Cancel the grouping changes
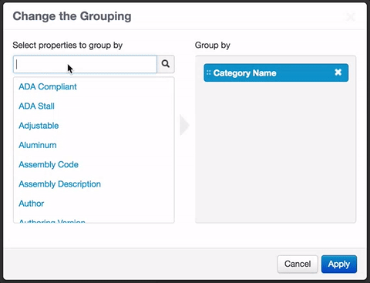Image resolution: width=370 pixels, height=283 pixels. pyautogui.click(x=298, y=264)
